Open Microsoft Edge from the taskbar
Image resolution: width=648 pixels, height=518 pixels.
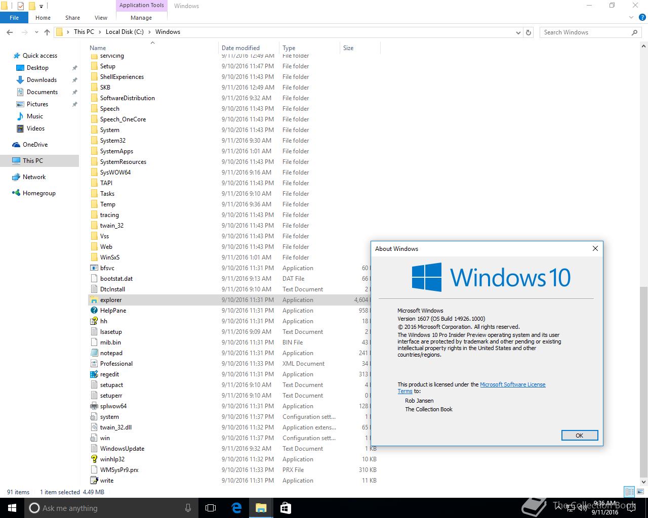pos(236,508)
